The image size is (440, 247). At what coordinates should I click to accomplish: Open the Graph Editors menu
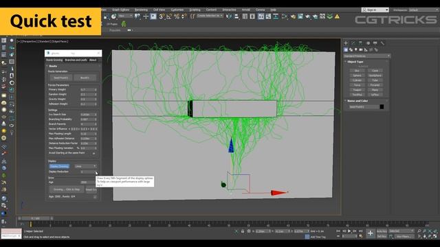coord(121,10)
